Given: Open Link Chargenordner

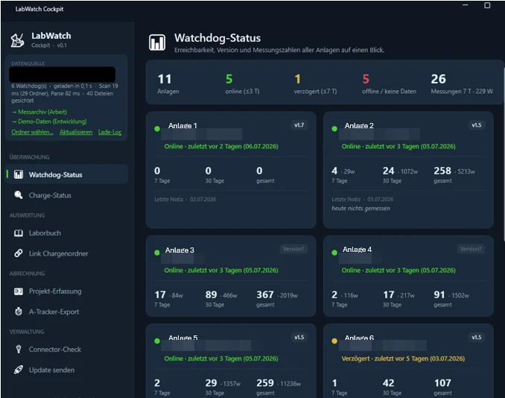Looking at the screenshot, I should 67,253.
